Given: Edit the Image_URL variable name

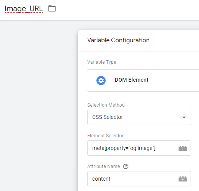Looking at the screenshot, I should (24, 9).
